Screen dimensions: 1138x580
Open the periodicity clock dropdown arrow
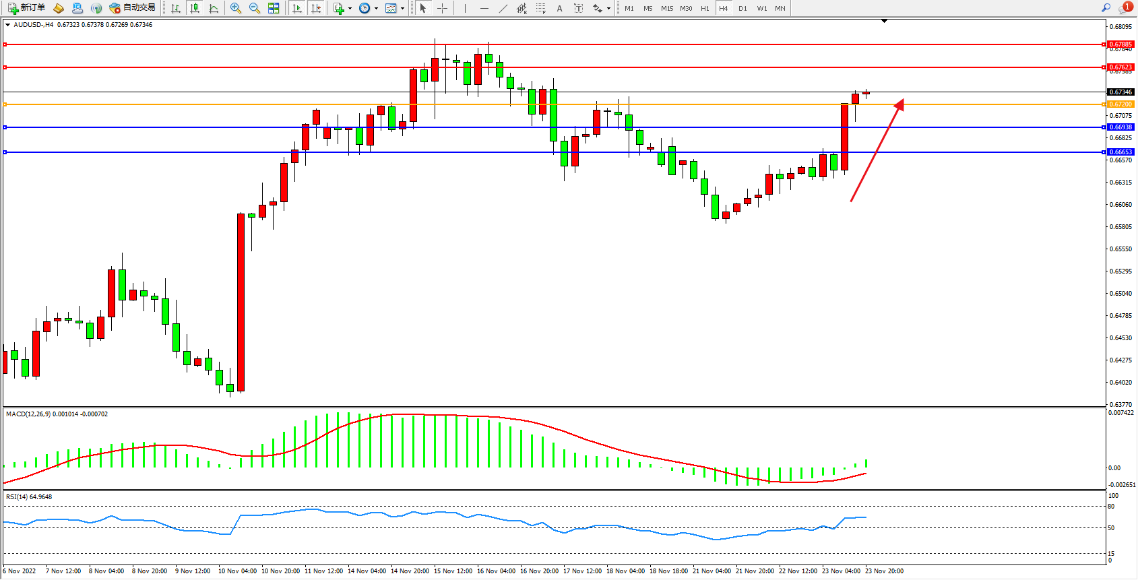pyautogui.click(x=376, y=9)
